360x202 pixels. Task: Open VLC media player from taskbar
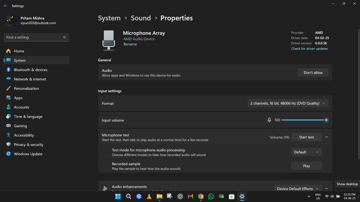click(149, 197)
